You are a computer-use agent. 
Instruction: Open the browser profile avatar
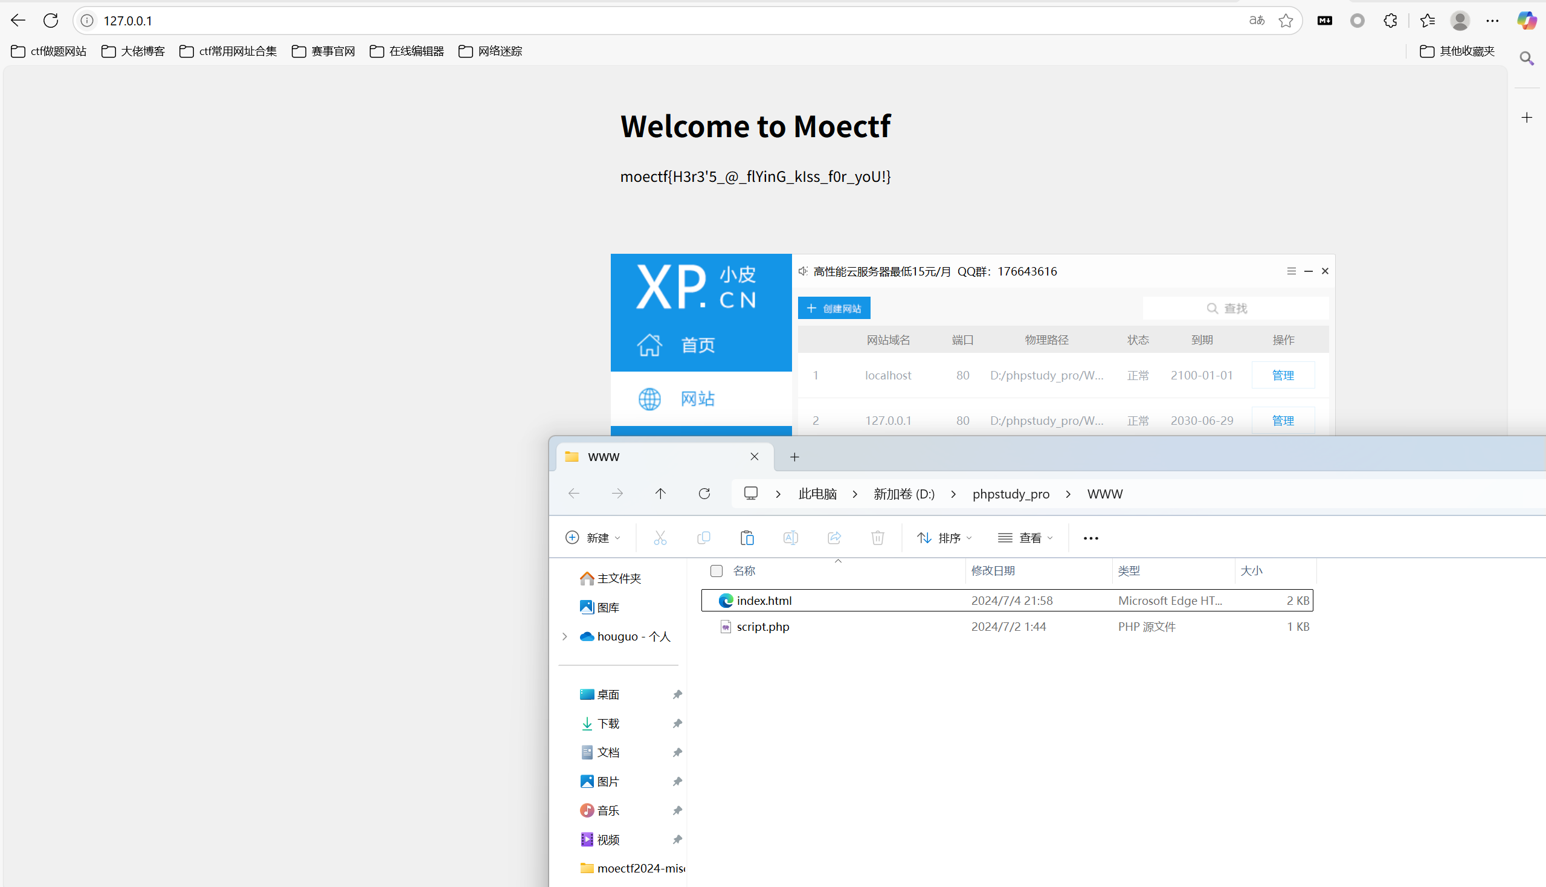1460,21
